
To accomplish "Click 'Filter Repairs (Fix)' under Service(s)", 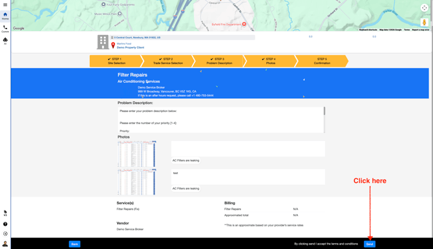I will tap(128, 209).
